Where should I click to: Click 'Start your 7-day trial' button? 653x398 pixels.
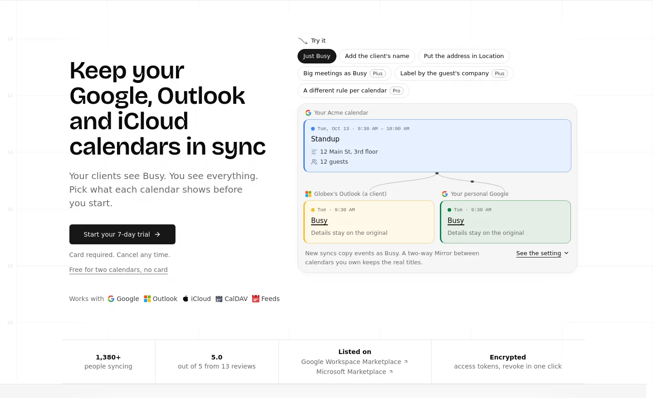122,234
